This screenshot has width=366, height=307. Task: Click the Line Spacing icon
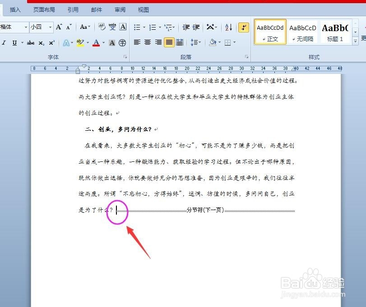[194, 42]
